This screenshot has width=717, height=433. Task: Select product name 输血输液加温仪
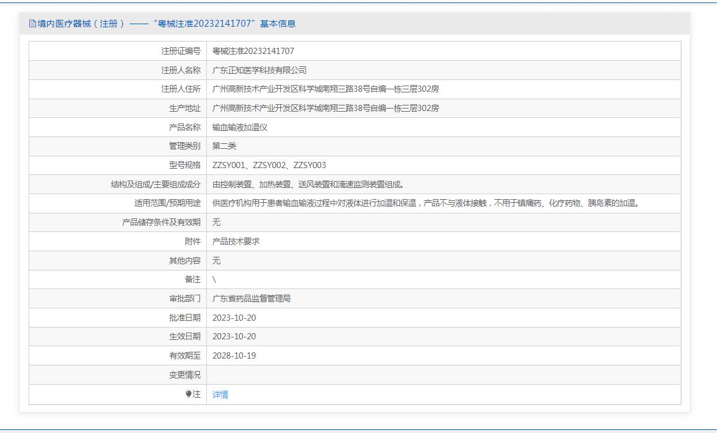(x=240, y=127)
